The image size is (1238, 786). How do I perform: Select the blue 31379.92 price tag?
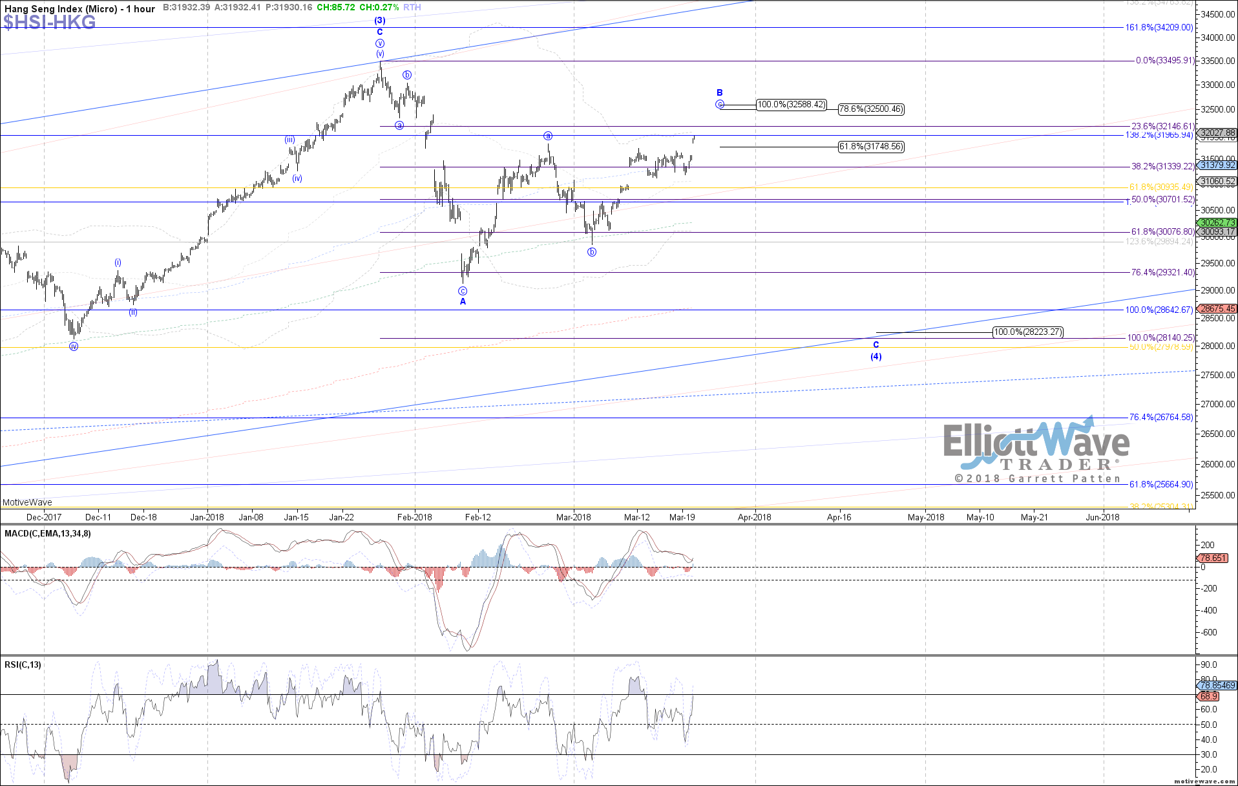tap(1217, 165)
